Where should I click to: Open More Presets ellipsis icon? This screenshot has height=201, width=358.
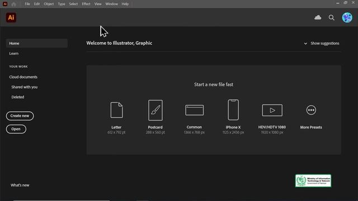[311, 110]
